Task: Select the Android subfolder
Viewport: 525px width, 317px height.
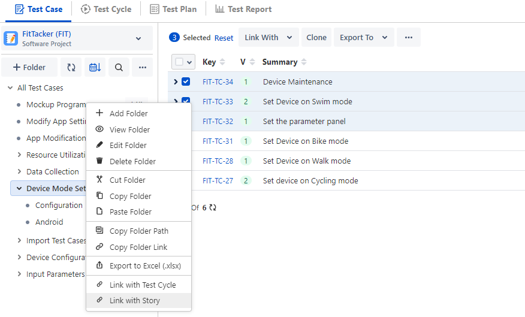Action: click(x=49, y=222)
